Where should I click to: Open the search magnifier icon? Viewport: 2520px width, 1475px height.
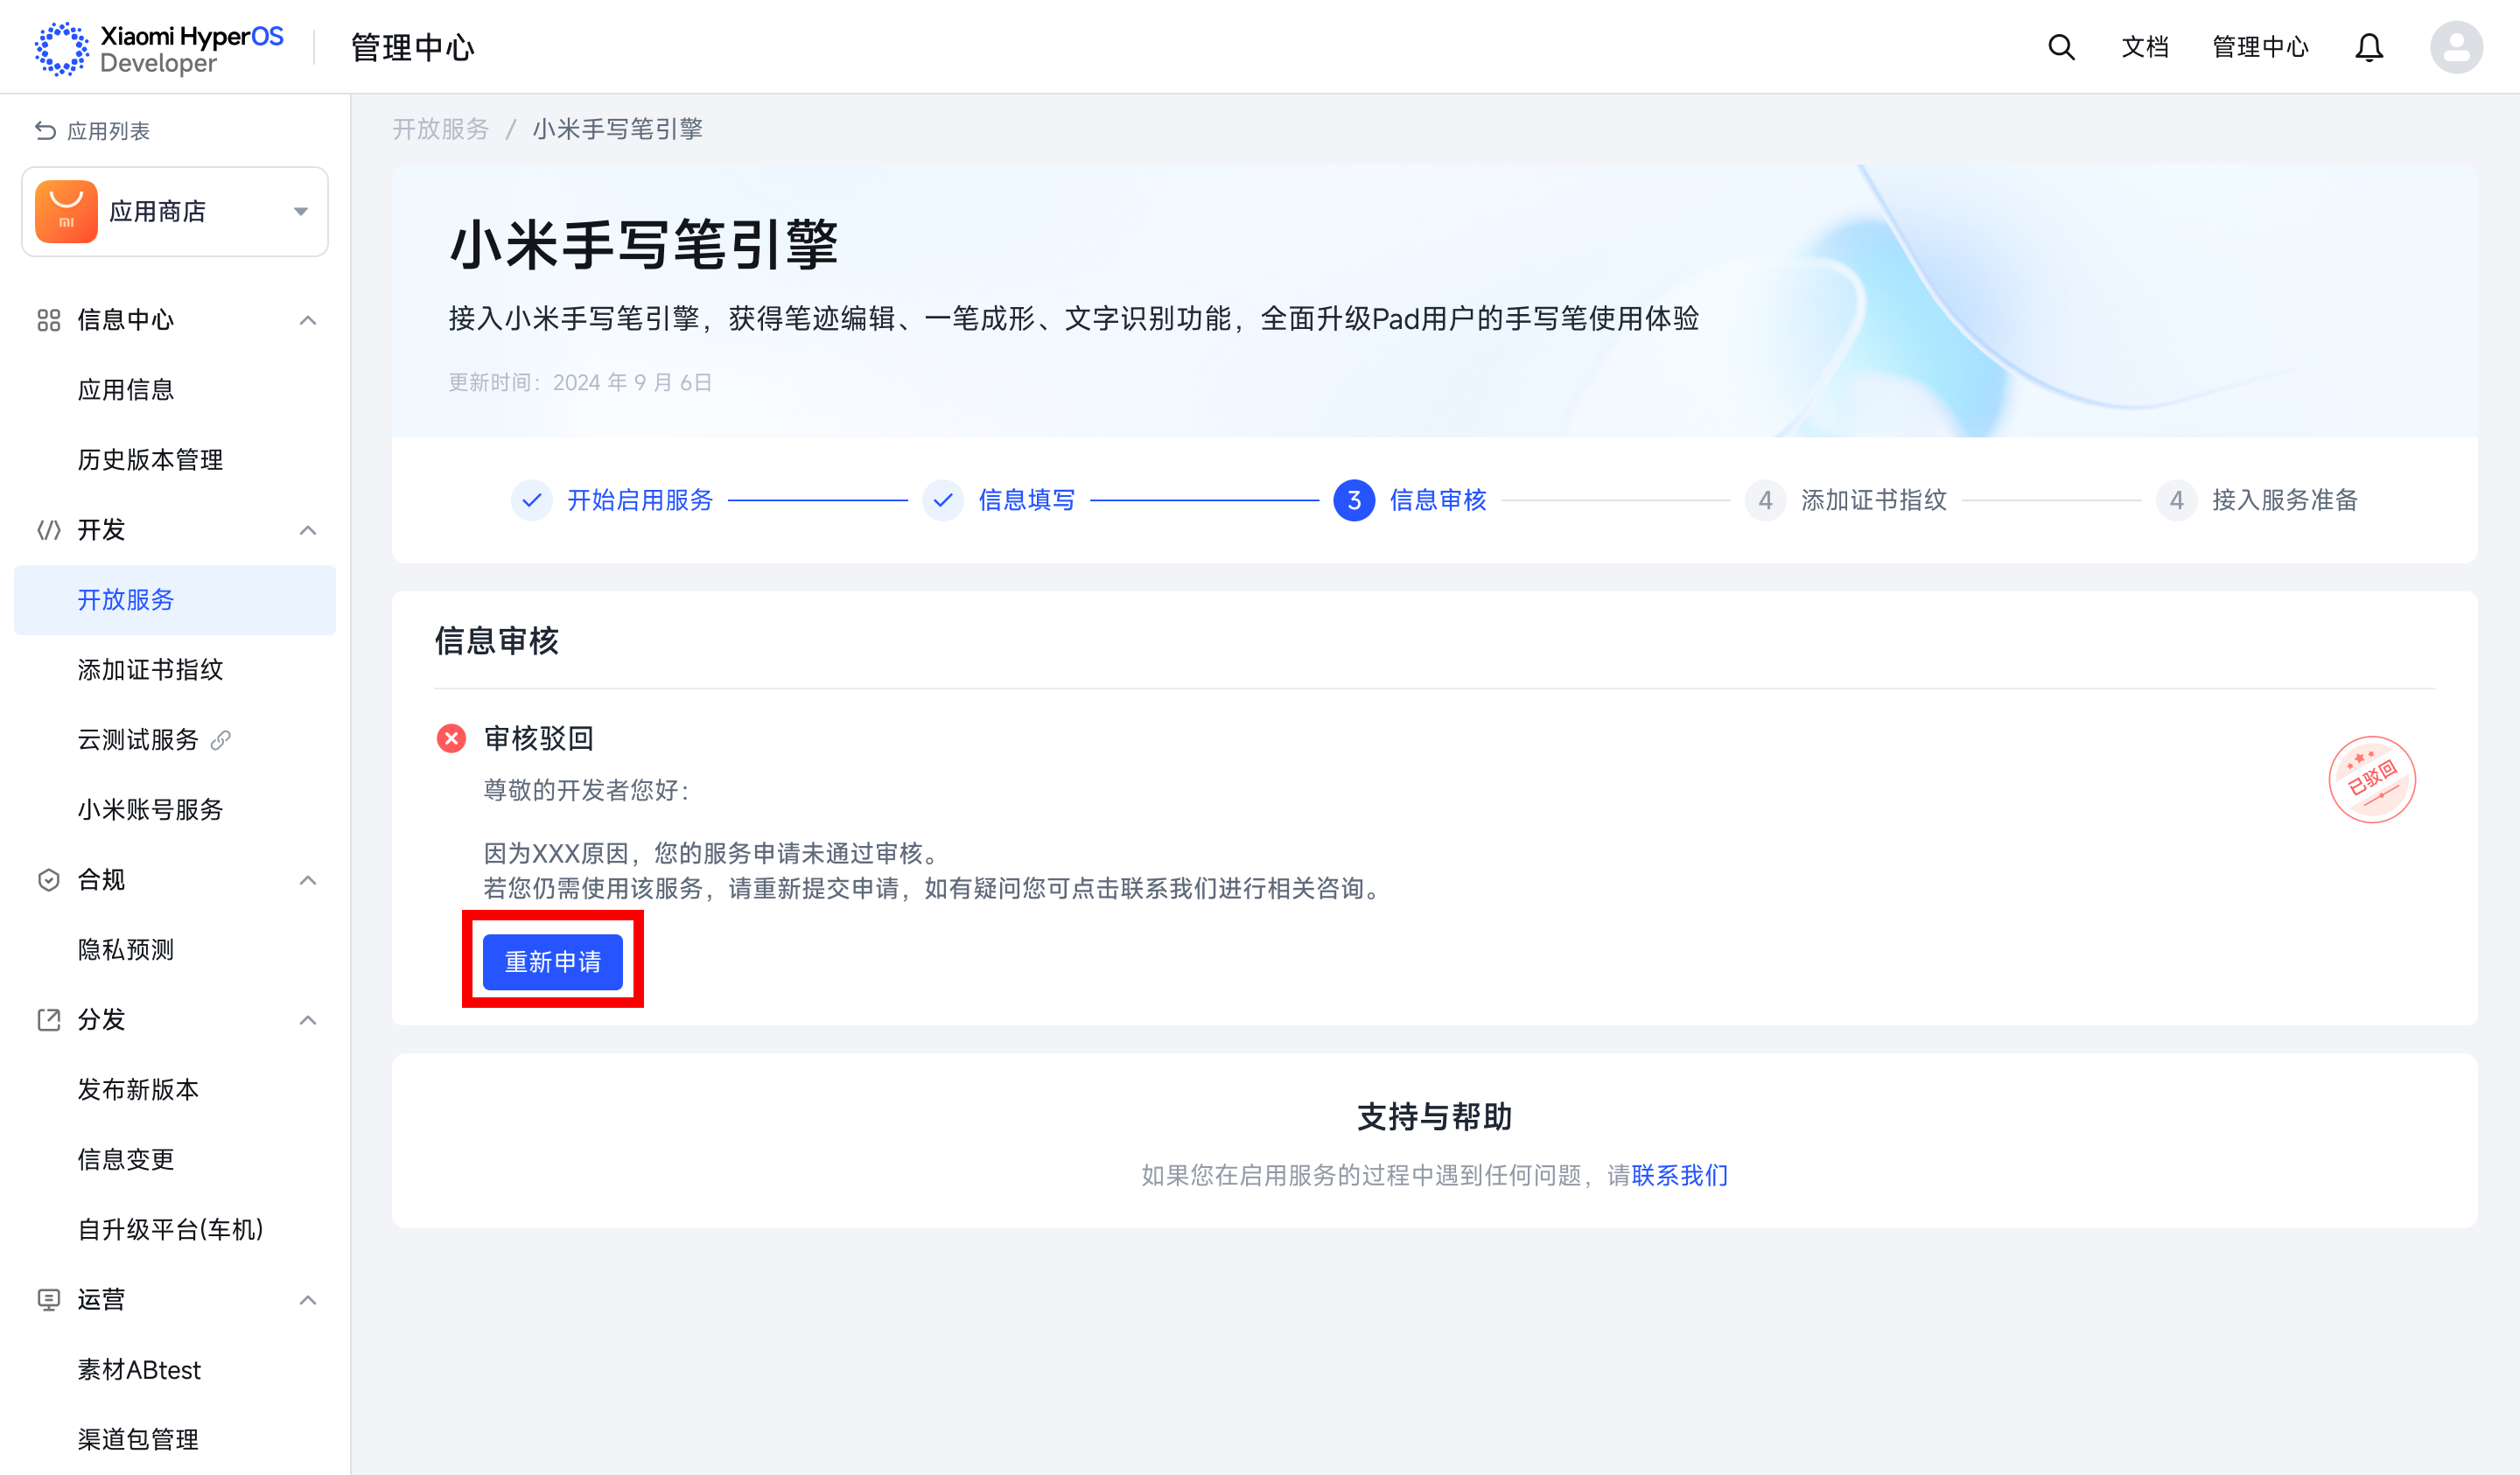point(2061,47)
